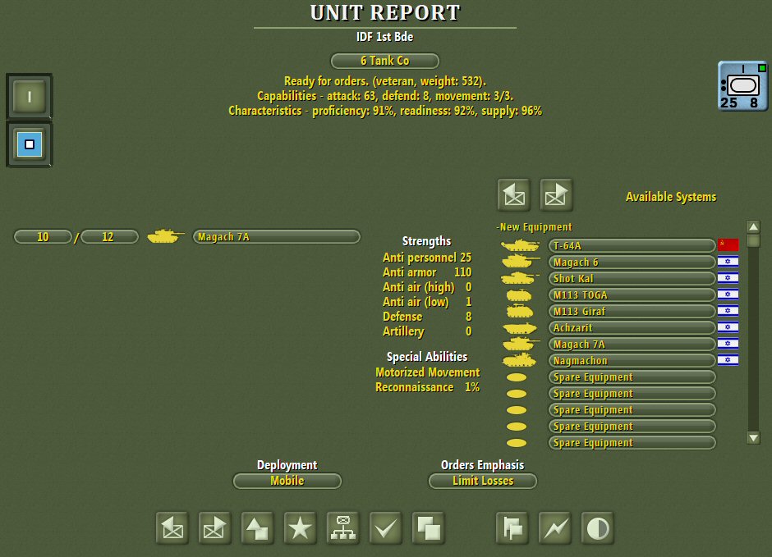Select Shot Kal equipment entry
The width and height of the screenshot is (772, 557).
pyautogui.click(x=632, y=278)
